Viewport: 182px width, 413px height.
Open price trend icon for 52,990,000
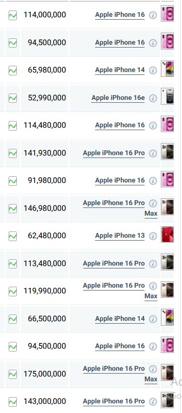12,98
